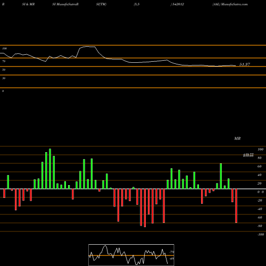Viewport: 266px width, 266px height.
Task: Click the MR axis label 80
Action: click(x=260, y=158)
